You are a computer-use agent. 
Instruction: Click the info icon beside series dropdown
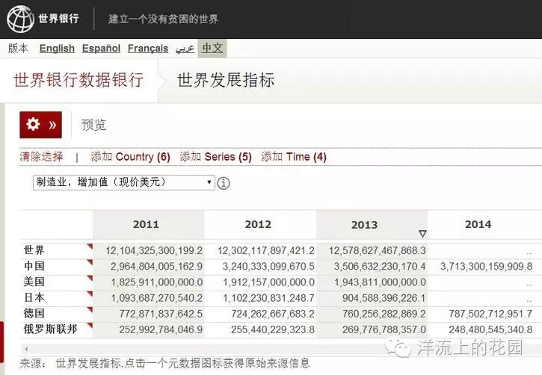coord(224,183)
